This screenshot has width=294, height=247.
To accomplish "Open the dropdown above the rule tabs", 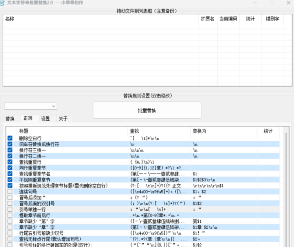I will point(31,106).
